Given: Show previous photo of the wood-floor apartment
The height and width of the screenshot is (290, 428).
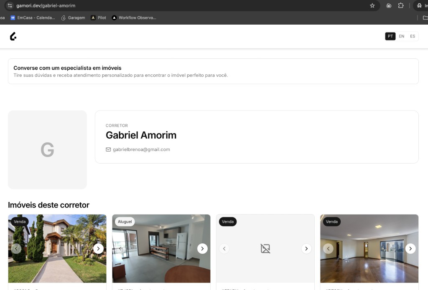Looking at the screenshot, I should coord(328,249).
